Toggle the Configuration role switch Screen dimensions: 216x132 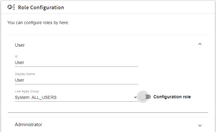coord(145,97)
